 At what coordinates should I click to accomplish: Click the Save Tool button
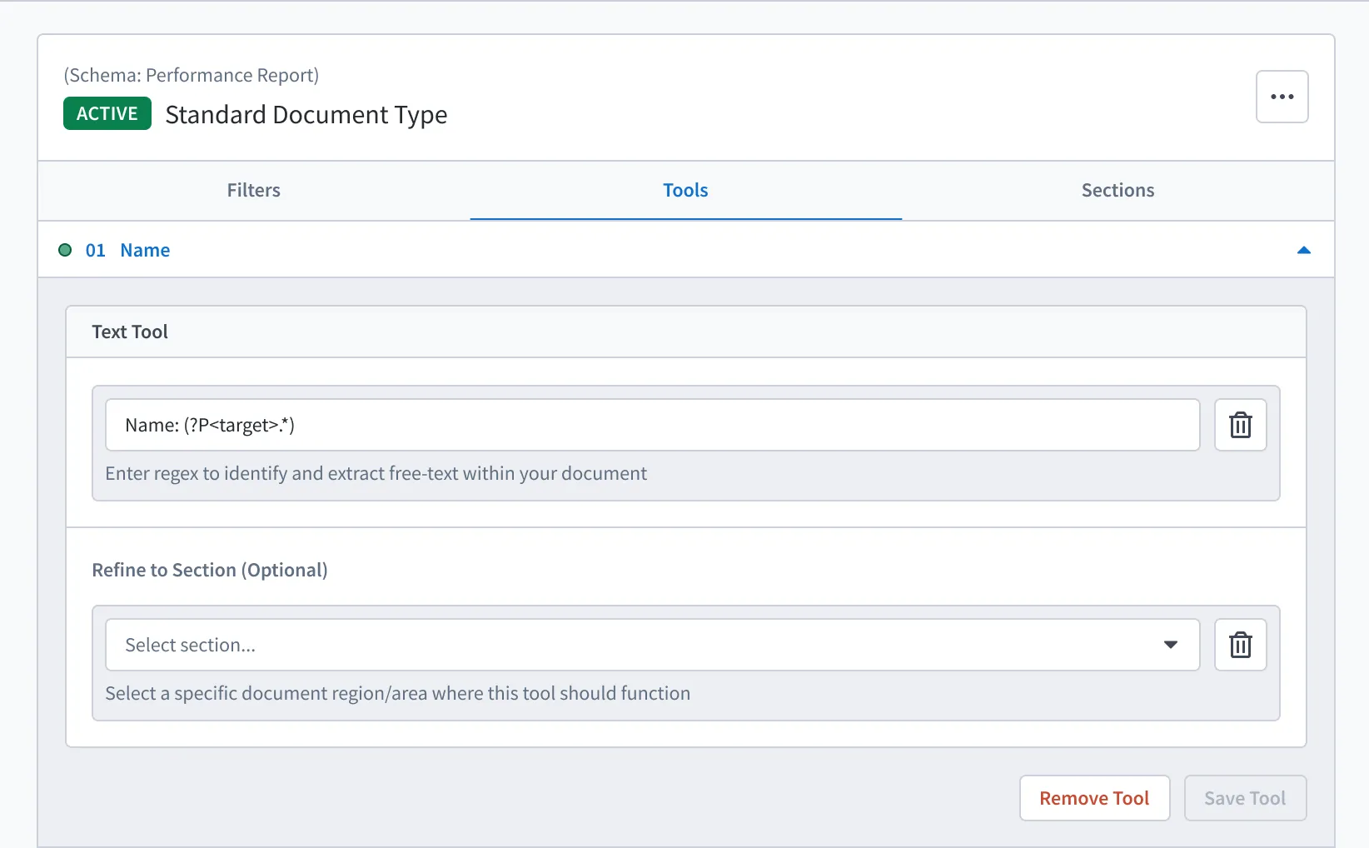[x=1245, y=798]
